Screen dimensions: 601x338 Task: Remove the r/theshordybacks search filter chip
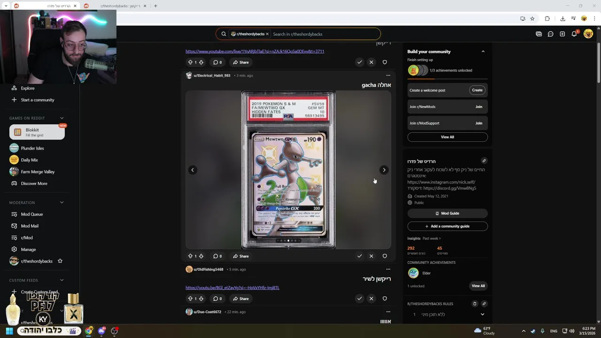click(x=267, y=34)
